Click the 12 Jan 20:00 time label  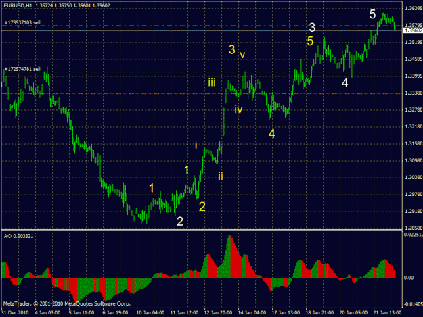[x=218, y=313]
